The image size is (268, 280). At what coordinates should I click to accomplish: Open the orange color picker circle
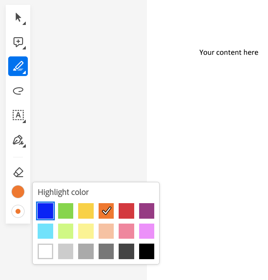[x=18, y=192]
